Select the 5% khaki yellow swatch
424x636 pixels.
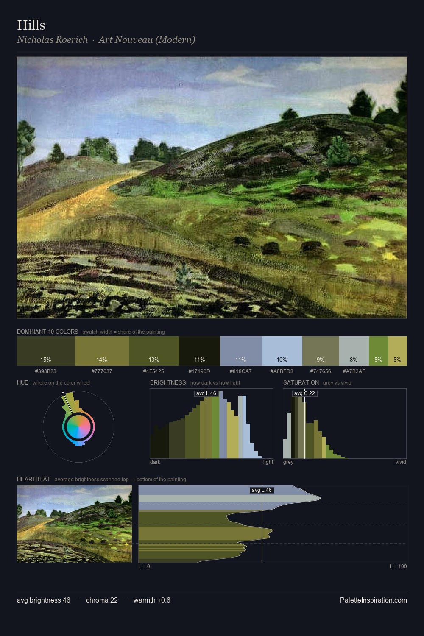398,351
